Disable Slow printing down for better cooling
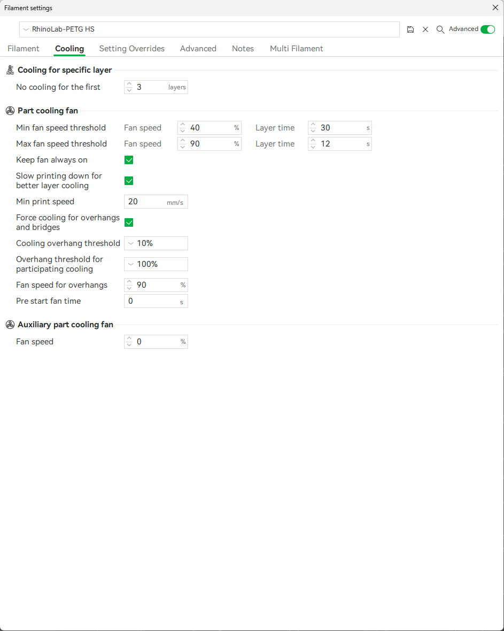Image resolution: width=504 pixels, height=631 pixels. (129, 181)
